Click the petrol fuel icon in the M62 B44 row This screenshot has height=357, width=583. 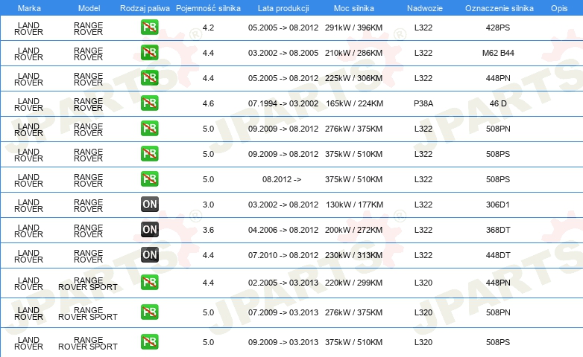[149, 53]
